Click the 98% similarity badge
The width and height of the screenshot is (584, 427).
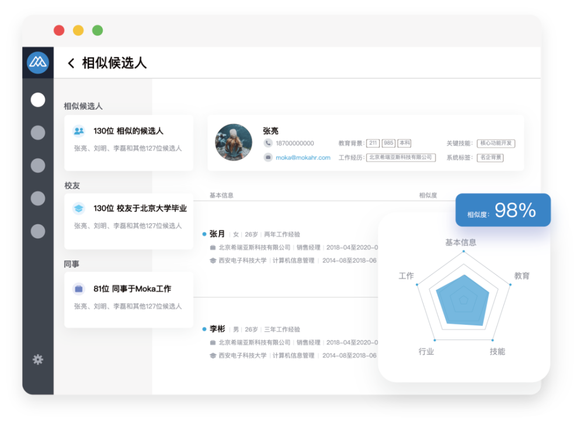503,210
